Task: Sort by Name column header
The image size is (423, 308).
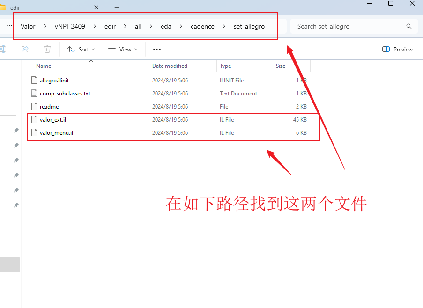Action: pyautogui.click(x=44, y=66)
